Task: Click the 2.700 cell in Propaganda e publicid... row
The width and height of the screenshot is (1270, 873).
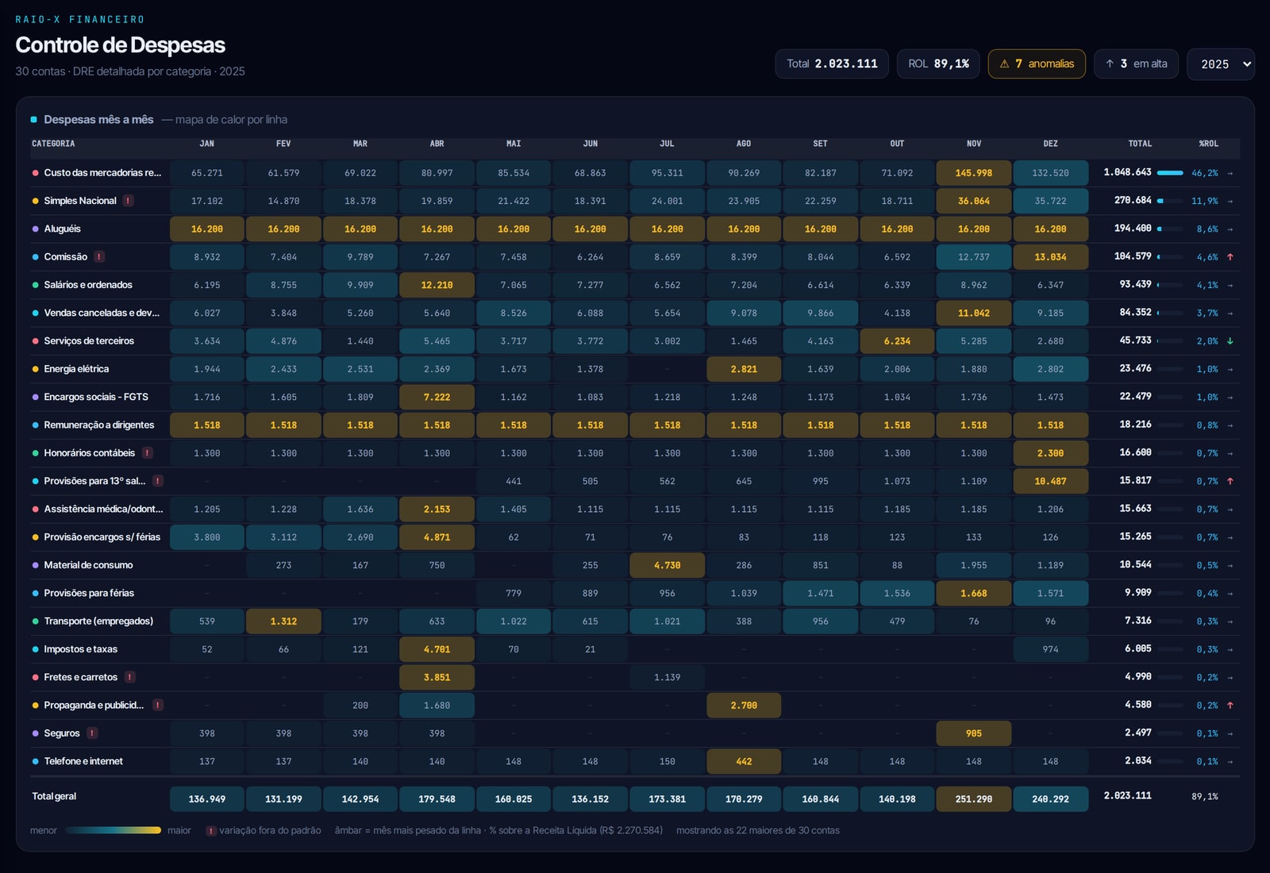Action: point(744,705)
